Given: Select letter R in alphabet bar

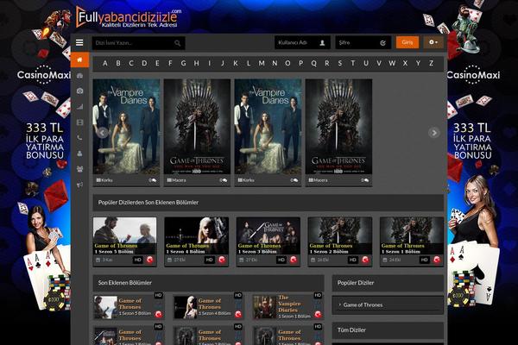Looking at the screenshot, I should pyautogui.click(x=326, y=63).
